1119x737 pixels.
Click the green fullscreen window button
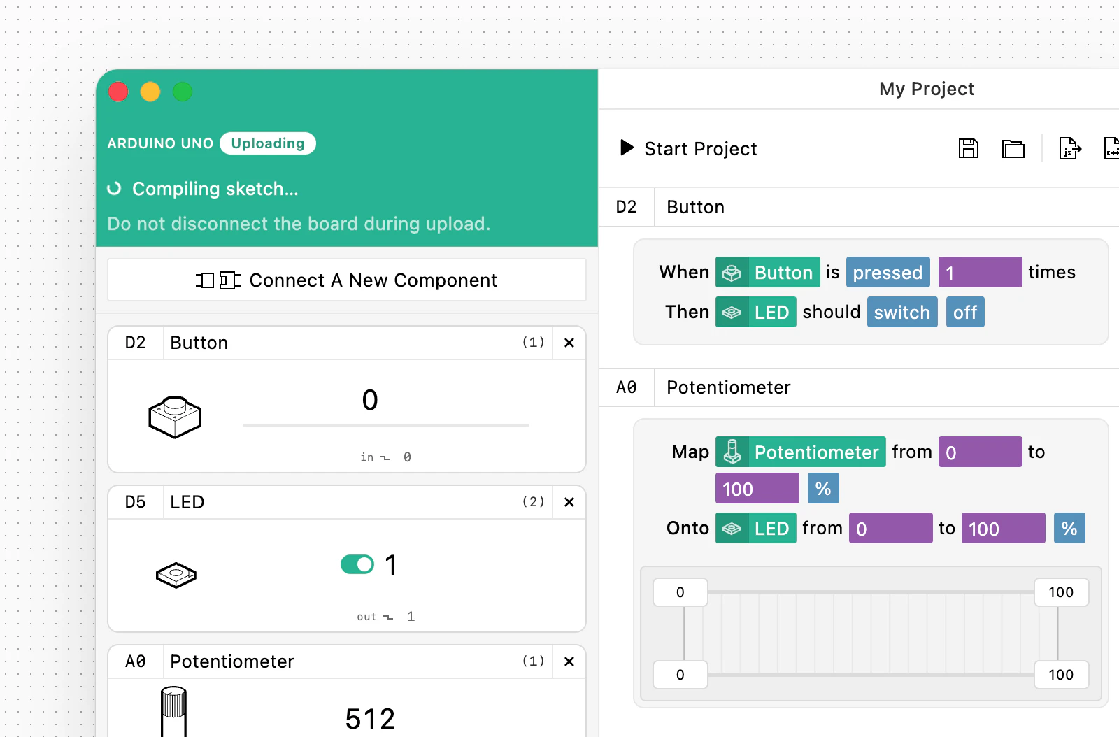pyautogui.click(x=183, y=92)
